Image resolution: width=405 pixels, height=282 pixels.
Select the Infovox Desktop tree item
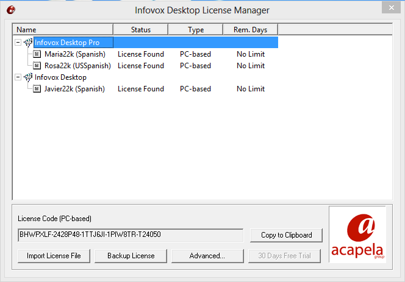tap(60, 77)
